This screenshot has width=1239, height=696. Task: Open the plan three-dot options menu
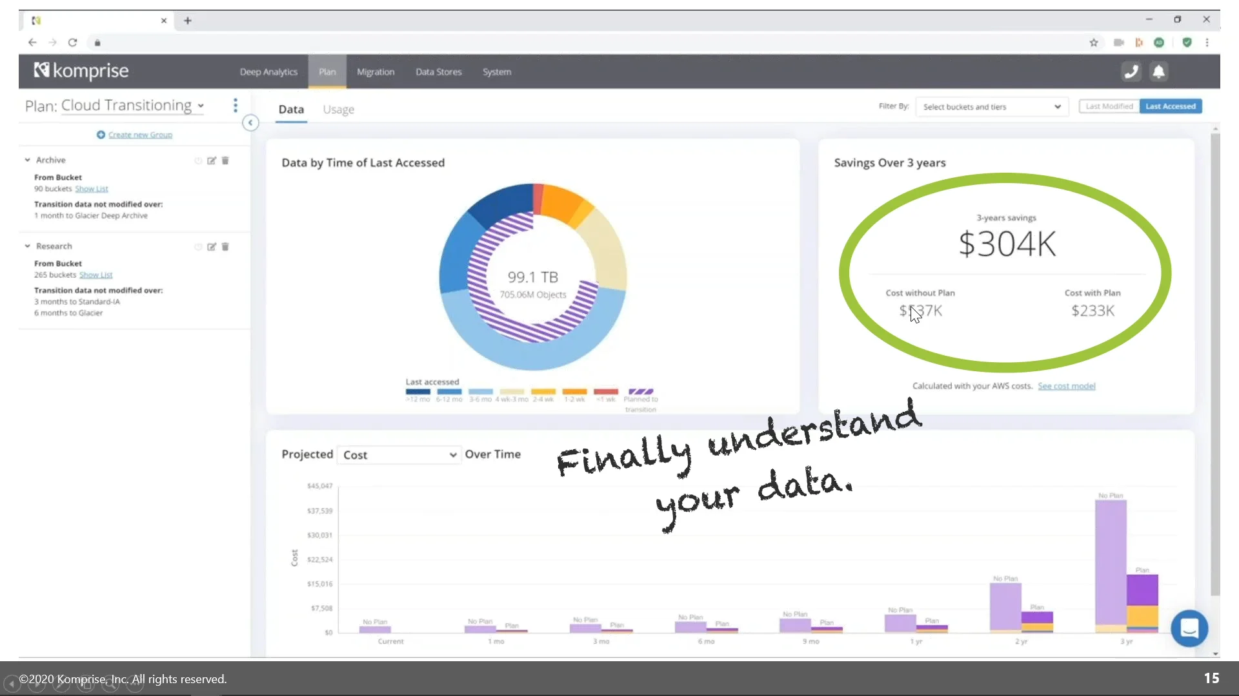pyautogui.click(x=236, y=105)
